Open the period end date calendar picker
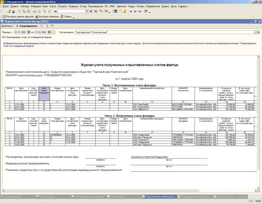 pos(49,32)
